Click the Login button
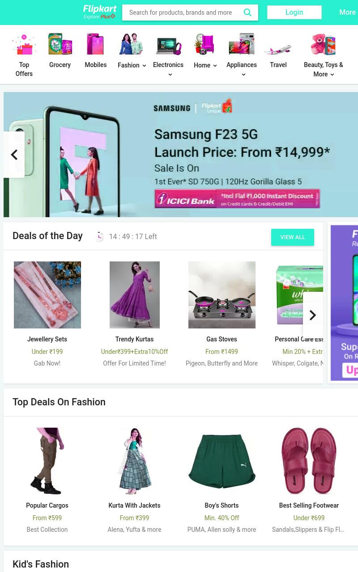 click(294, 13)
